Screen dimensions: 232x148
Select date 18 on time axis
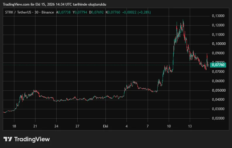click(x=14, y=126)
